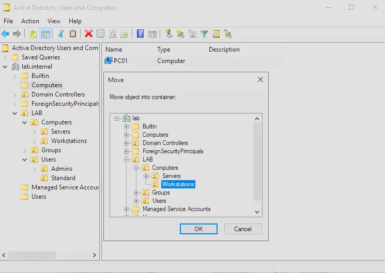The width and height of the screenshot is (385, 273).
Task: Click the Cut scissors icon
Action: point(61,34)
